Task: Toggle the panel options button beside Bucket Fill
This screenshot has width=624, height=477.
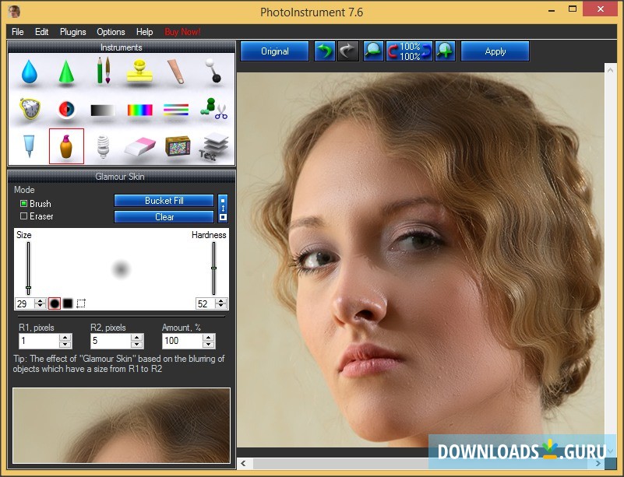Action: click(223, 209)
